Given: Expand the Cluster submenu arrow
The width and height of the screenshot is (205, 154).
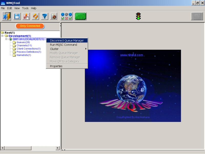Looking at the screenshot, I should point(86,49).
